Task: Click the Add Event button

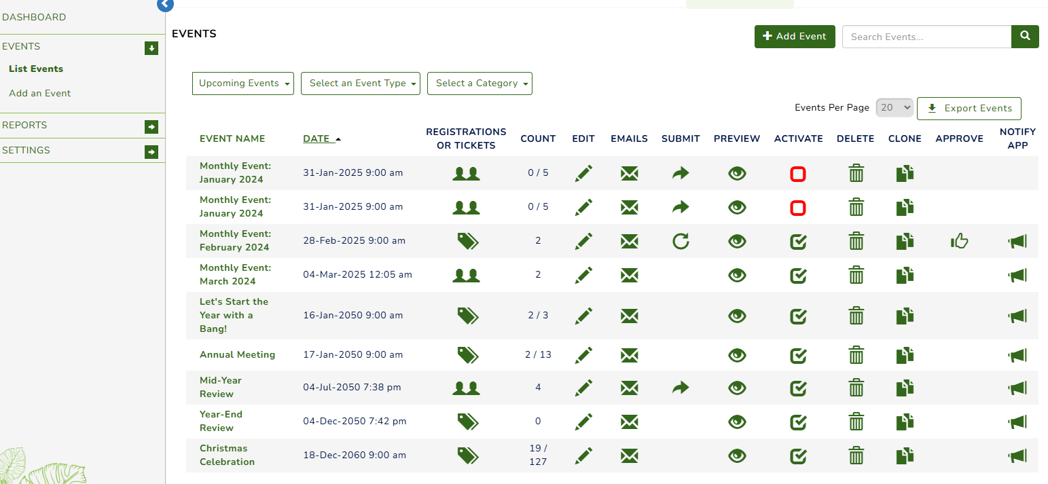Action: tap(795, 37)
